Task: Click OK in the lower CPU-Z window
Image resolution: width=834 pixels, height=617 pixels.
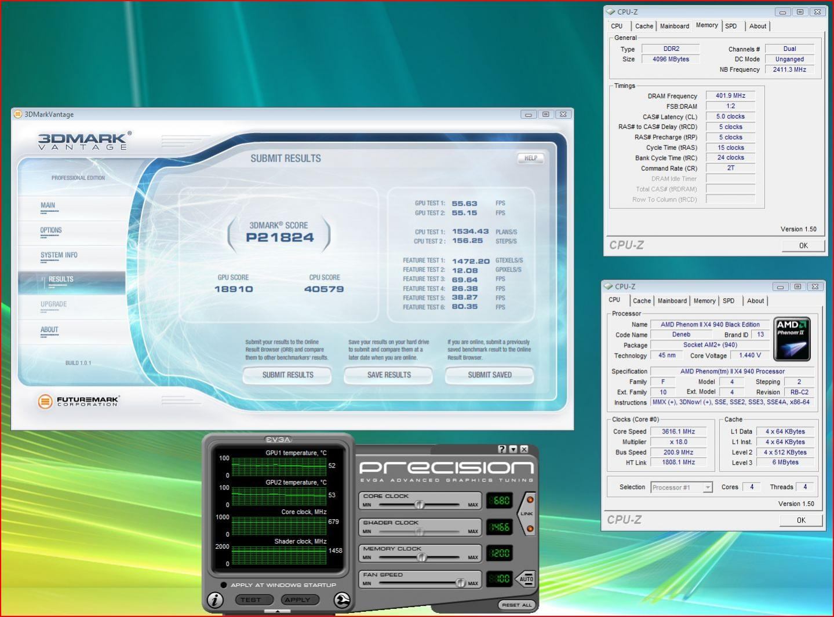Action: (801, 520)
